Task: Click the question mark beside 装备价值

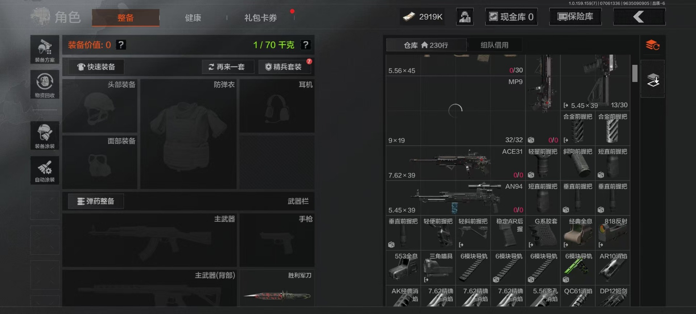Action: tap(121, 45)
